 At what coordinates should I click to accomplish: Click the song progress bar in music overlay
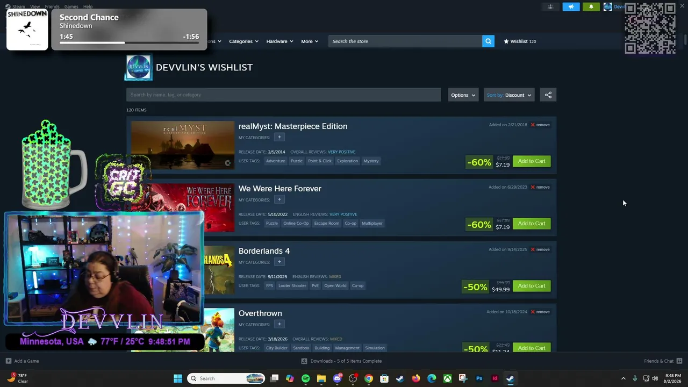click(x=129, y=43)
